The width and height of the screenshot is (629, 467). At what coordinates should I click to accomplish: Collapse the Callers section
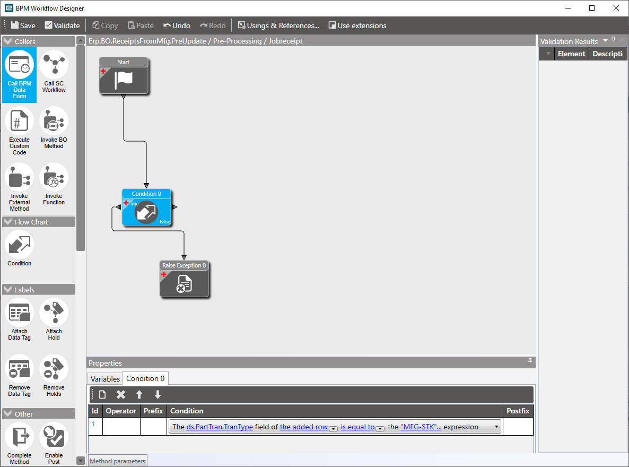[7, 41]
